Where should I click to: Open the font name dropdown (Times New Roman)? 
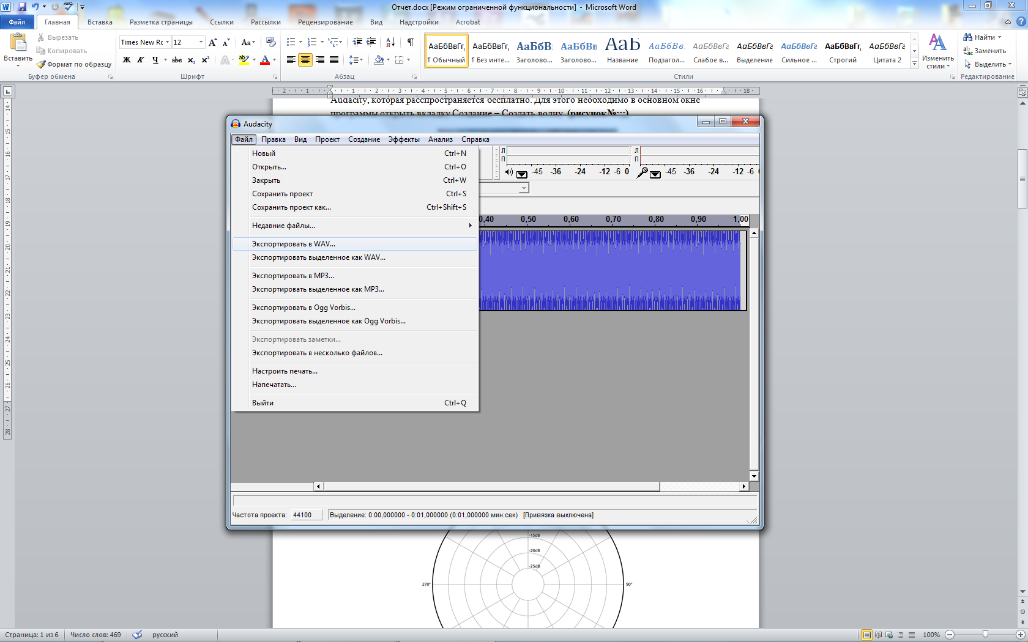tap(168, 42)
